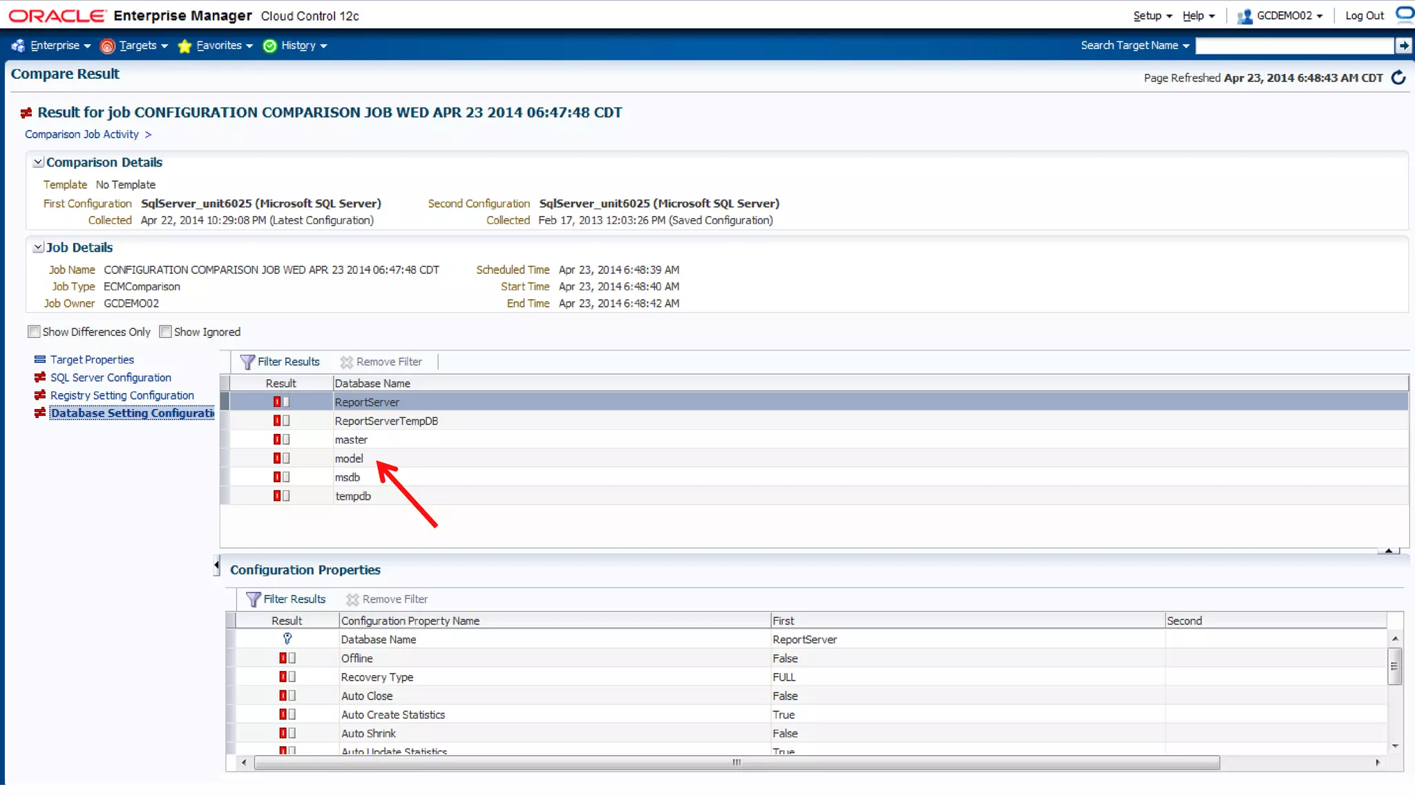
Task: Open the Enterprise menu
Action: pyautogui.click(x=52, y=46)
